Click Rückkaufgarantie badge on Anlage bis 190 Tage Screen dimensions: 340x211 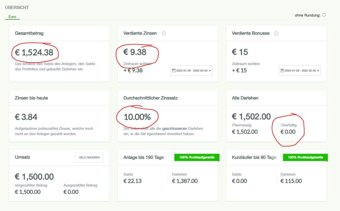coord(197,157)
